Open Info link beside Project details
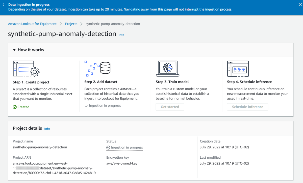 click(47, 129)
